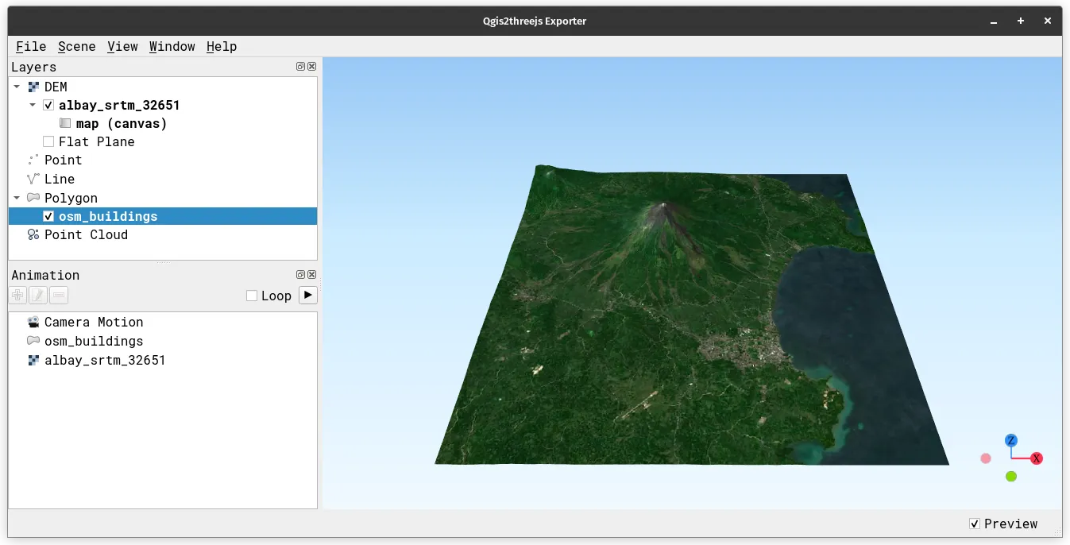Click the Point Cloud category icon
Viewport: 1070px width, 545px height.
point(33,234)
